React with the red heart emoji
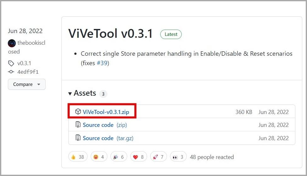This screenshot has height=176, width=307. (x=139, y=157)
